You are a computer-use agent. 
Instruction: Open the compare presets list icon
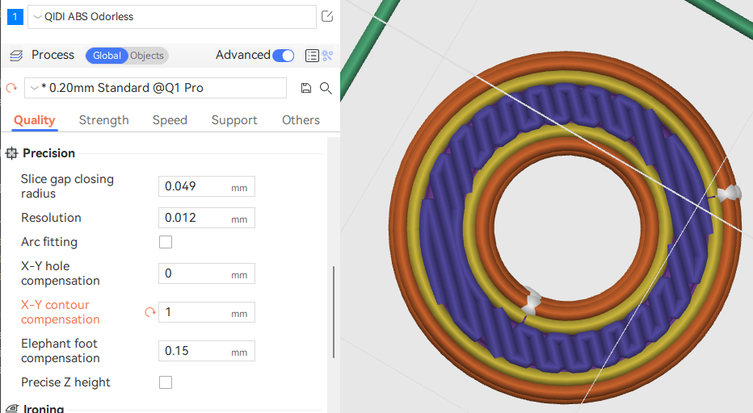coord(312,56)
